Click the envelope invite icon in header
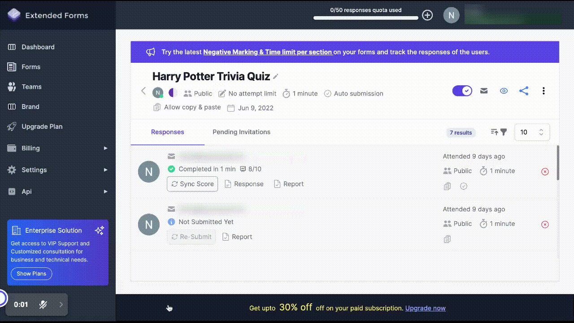 [x=484, y=91]
